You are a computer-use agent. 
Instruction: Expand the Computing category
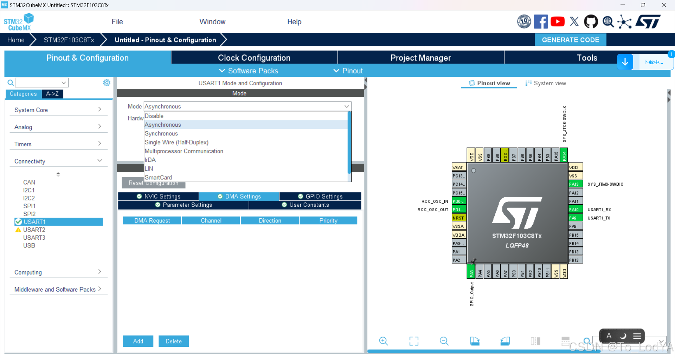click(x=58, y=272)
